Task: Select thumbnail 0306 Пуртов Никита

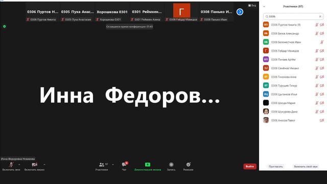Action: pos(43,12)
